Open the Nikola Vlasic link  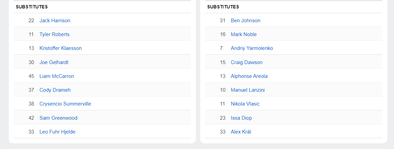pos(245,104)
